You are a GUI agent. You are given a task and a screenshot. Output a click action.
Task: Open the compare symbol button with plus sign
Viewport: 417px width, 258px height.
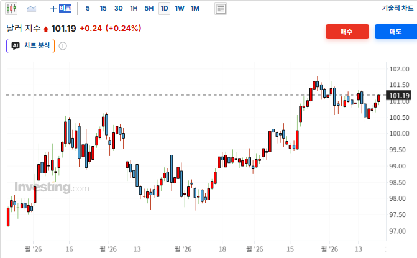coord(61,9)
